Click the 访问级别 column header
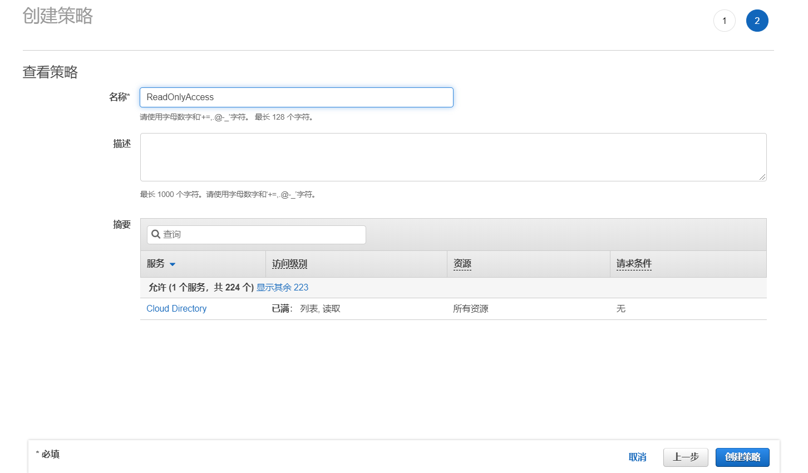The height and width of the screenshot is (473, 808). point(289,264)
